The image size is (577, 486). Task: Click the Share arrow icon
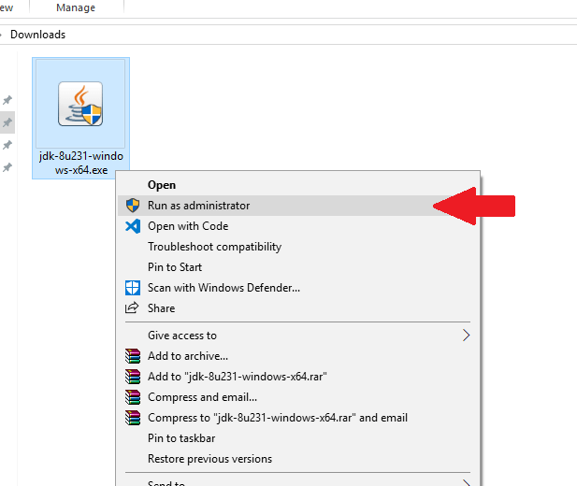[132, 307]
